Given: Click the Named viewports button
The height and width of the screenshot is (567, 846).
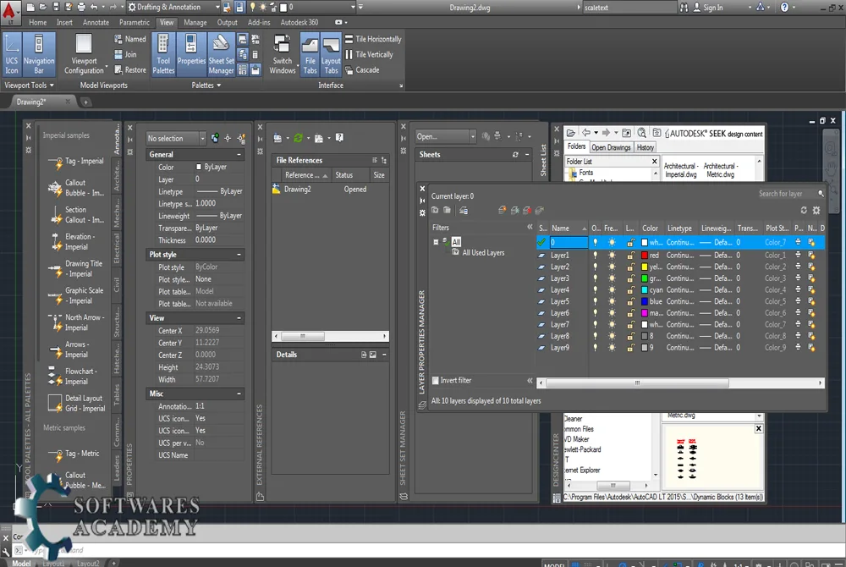Looking at the screenshot, I should pos(130,39).
